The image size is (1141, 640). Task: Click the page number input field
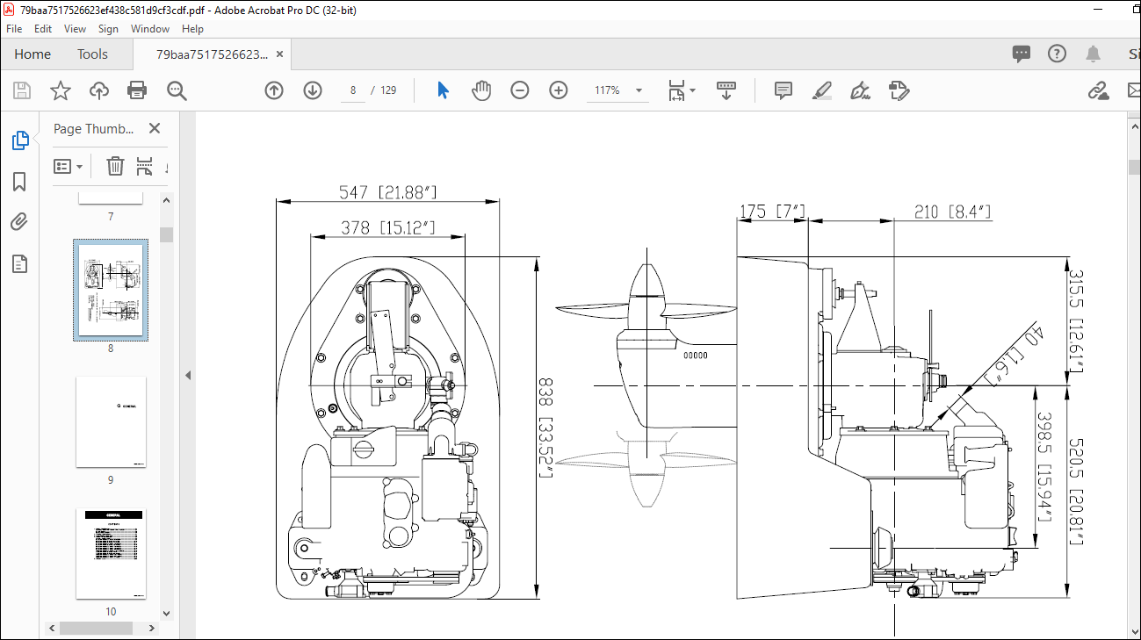353,90
